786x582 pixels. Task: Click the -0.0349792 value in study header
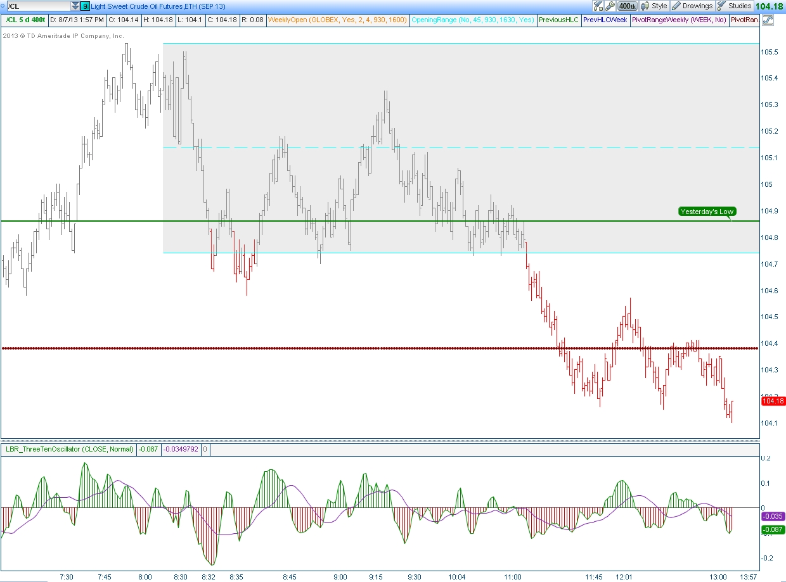pos(181,449)
